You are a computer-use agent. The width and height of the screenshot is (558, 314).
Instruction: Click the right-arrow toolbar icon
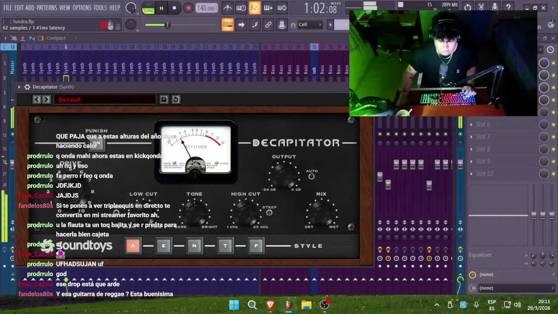tap(241, 25)
